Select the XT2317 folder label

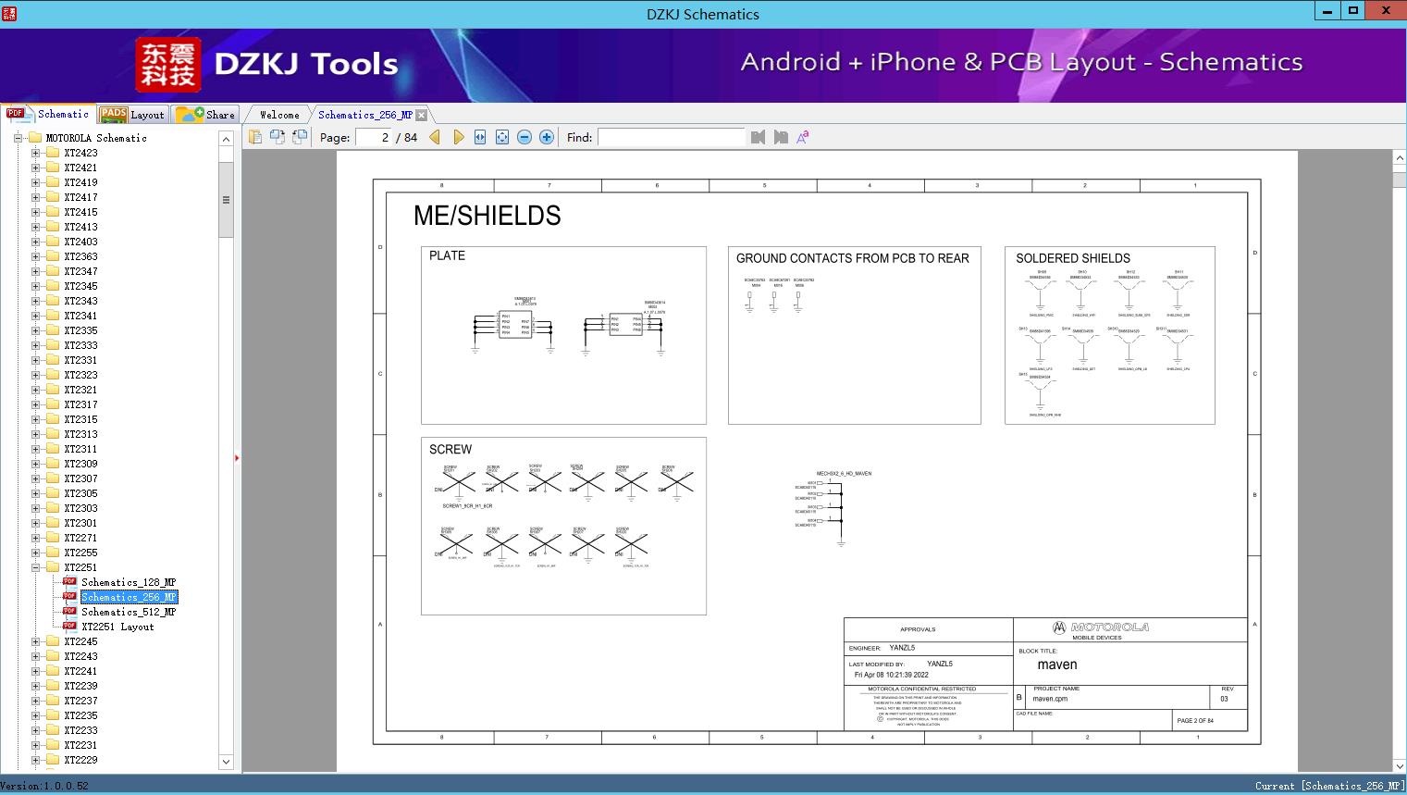coord(80,404)
